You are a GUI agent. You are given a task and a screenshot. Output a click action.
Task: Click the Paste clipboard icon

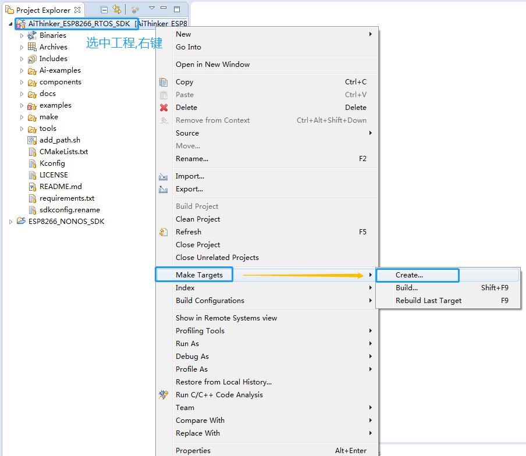point(164,95)
